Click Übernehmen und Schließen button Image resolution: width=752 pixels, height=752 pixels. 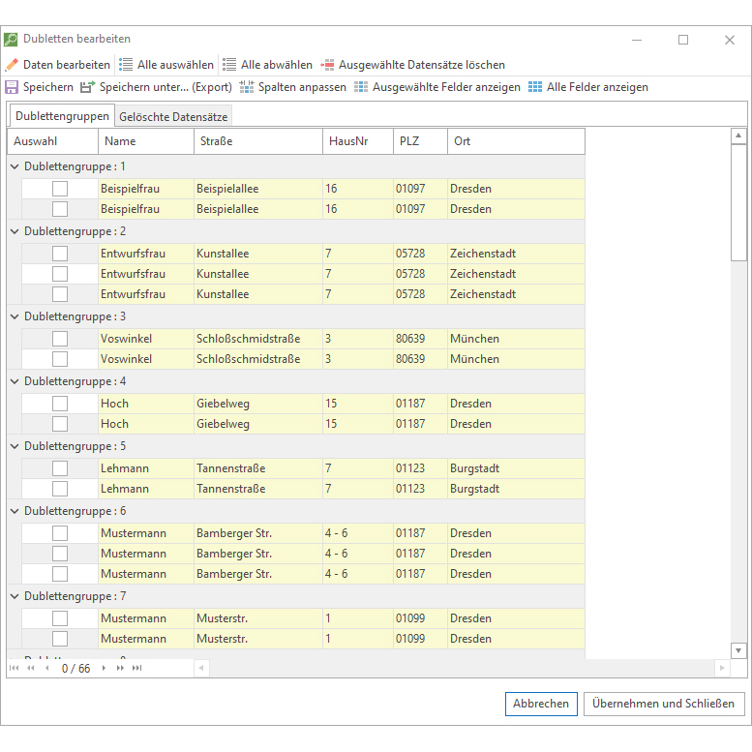click(x=664, y=704)
